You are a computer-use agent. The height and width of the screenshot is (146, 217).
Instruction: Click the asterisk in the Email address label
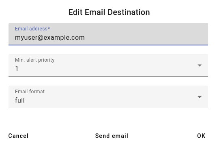coord(49,28)
